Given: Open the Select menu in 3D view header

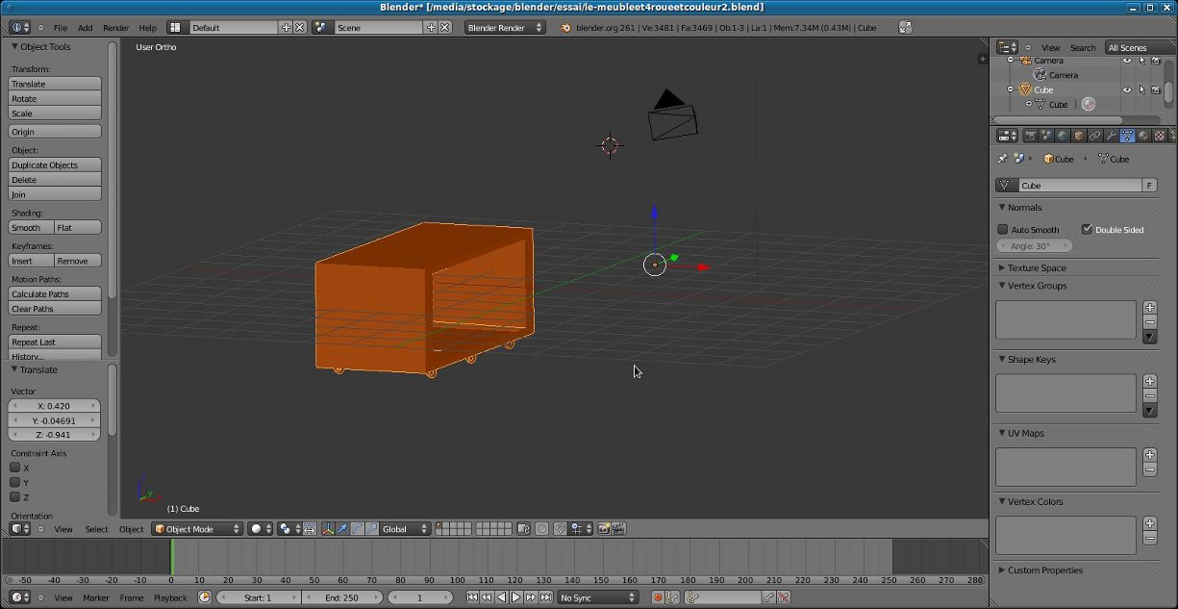Looking at the screenshot, I should point(96,529).
